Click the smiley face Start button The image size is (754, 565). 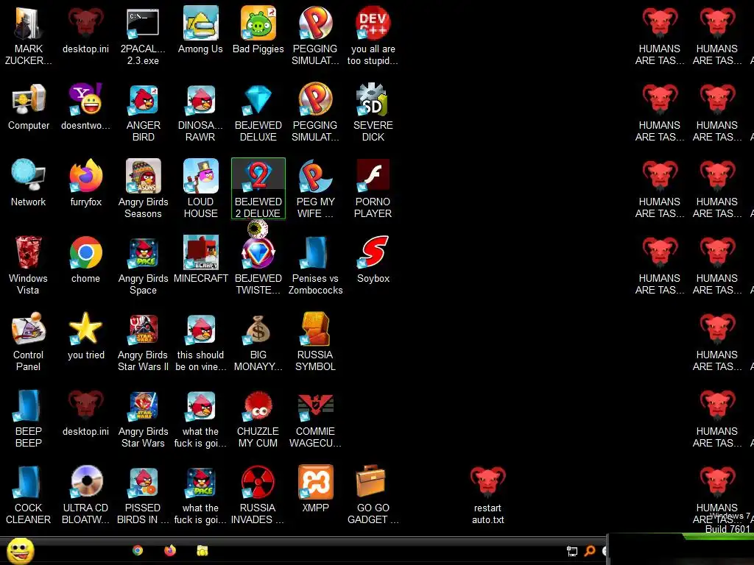(x=21, y=550)
